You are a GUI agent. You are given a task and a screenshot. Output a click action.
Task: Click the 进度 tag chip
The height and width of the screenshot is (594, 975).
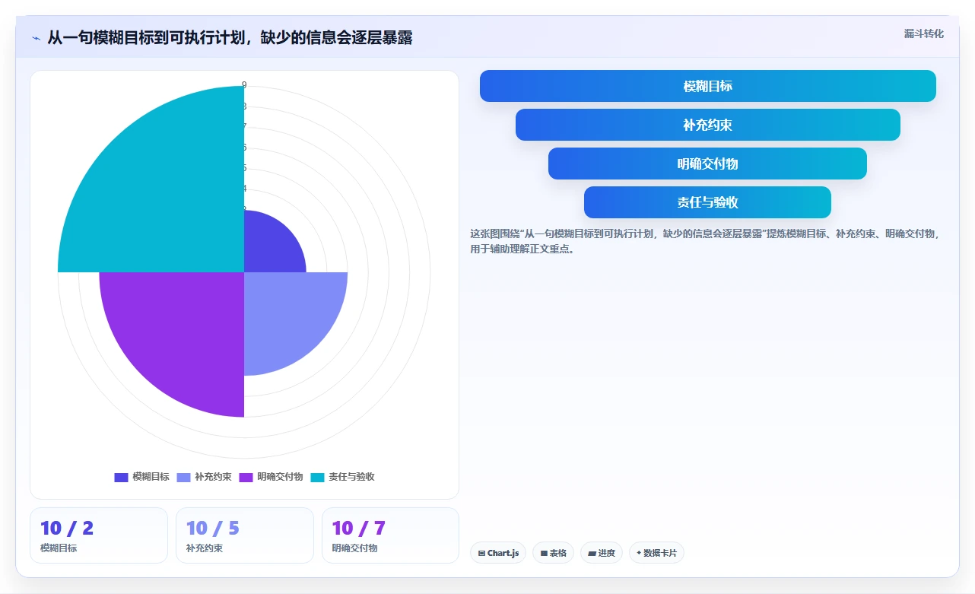coord(602,553)
